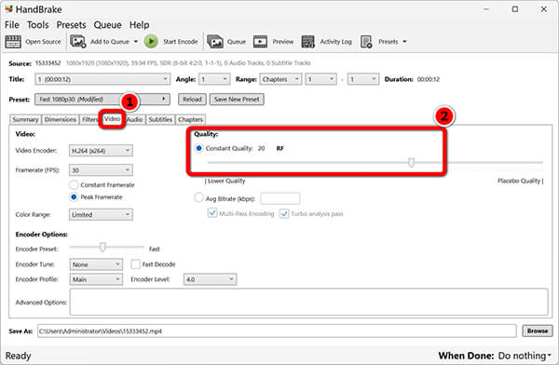This screenshot has width=559, height=365.
Task: Open the Color Range dropdown
Action: click(101, 214)
